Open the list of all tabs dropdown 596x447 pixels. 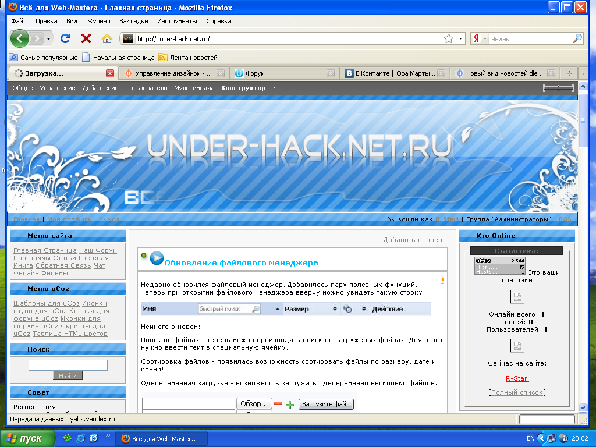pyautogui.click(x=583, y=73)
